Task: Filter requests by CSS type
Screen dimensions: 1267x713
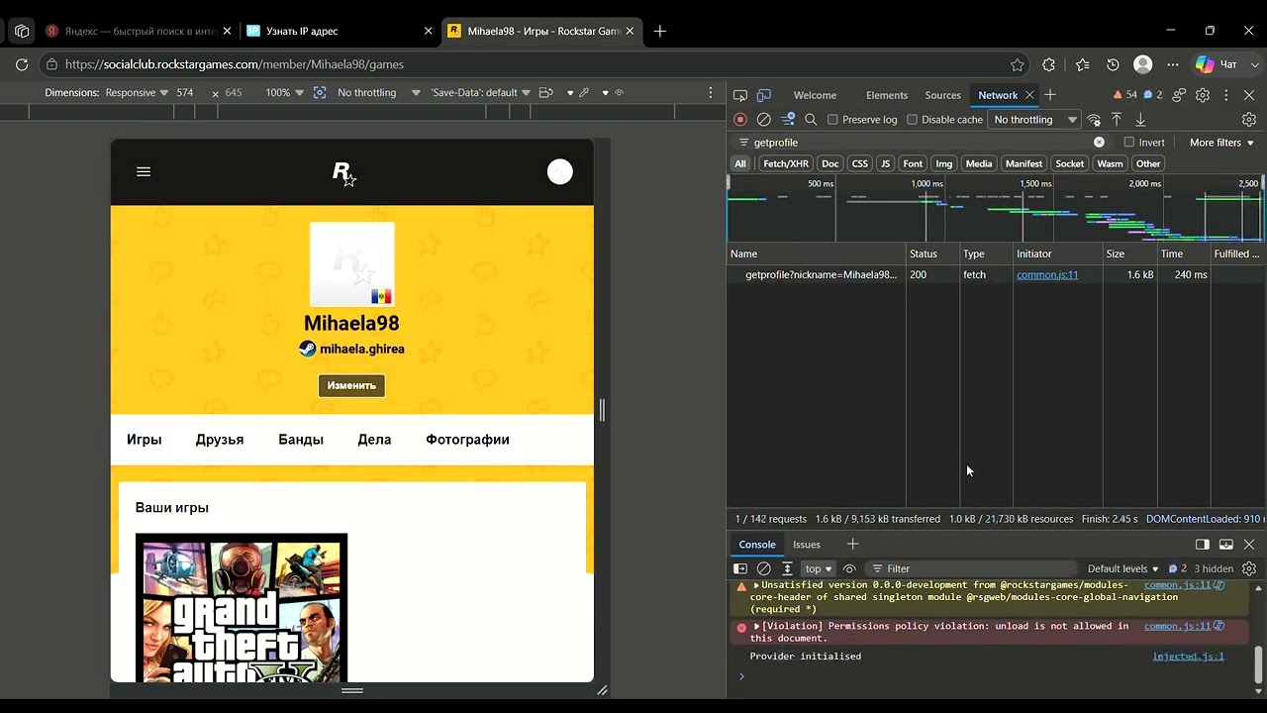Action: click(x=859, y=163)
